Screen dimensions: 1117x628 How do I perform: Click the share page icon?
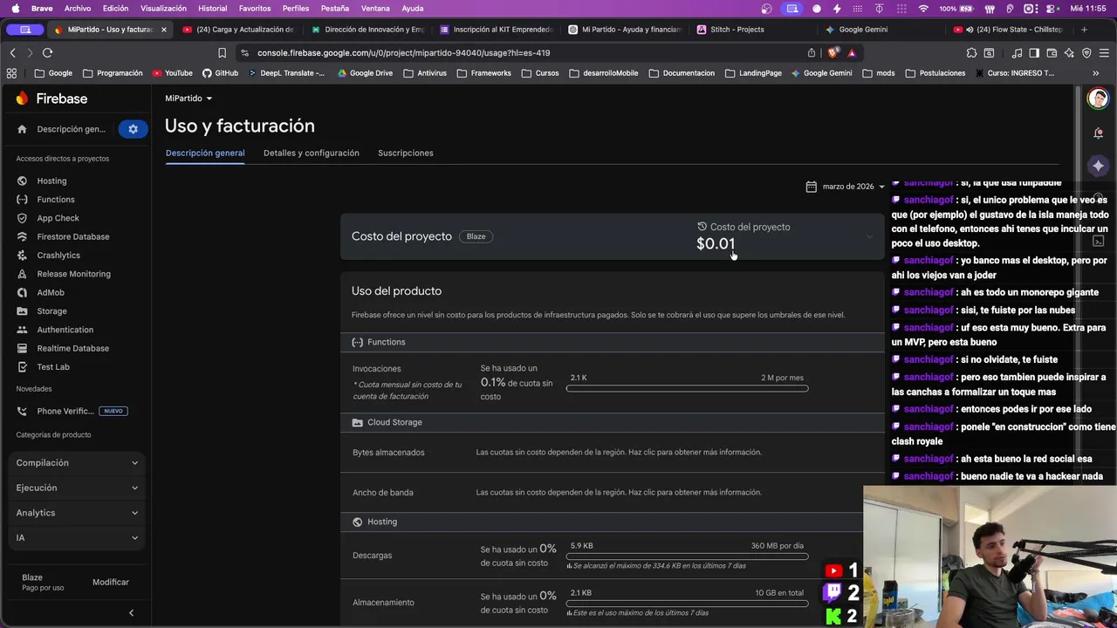(812, 52)
